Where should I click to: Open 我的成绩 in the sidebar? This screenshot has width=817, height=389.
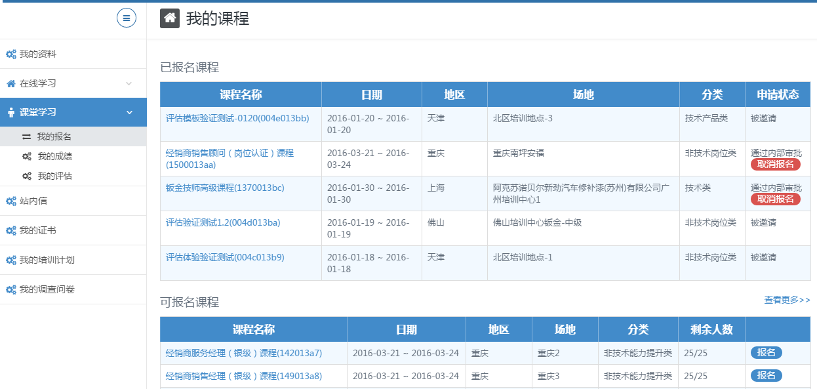[x=54, y=156]
